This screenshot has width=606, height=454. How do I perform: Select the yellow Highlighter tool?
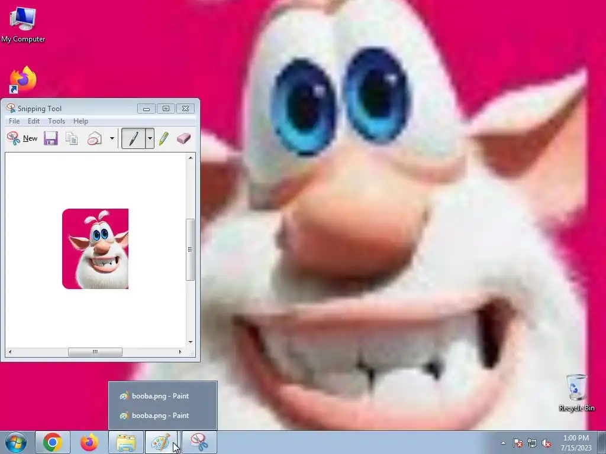(x=163, y=138)
